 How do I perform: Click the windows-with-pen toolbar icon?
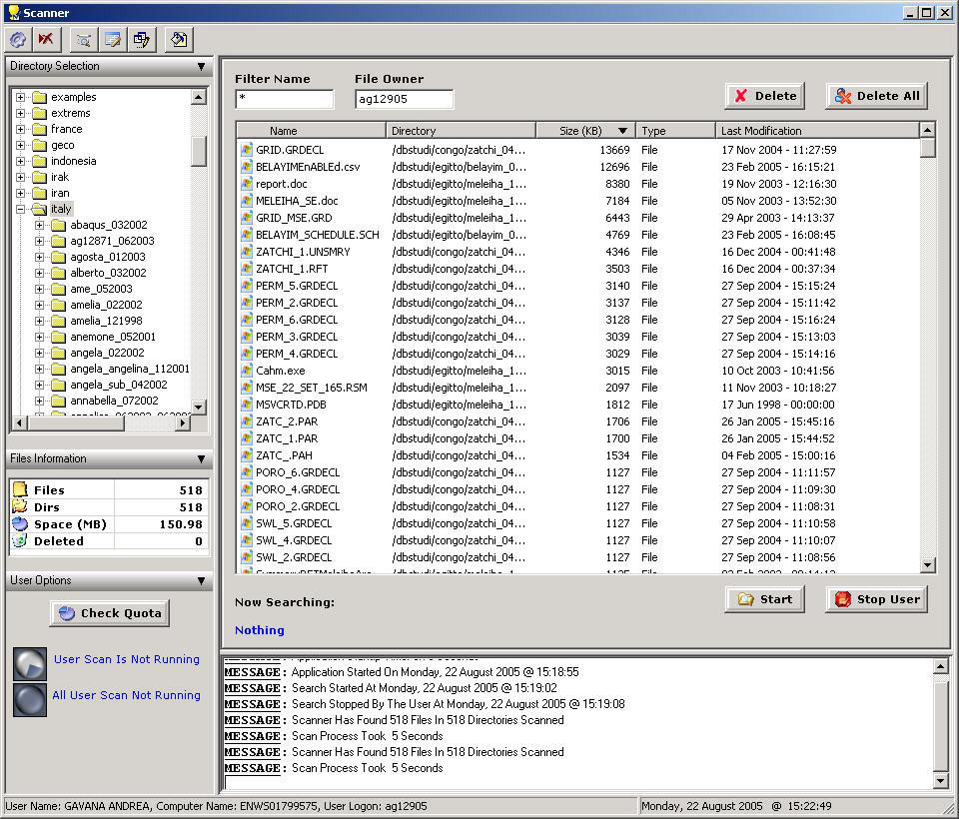(x=141, y=40)
